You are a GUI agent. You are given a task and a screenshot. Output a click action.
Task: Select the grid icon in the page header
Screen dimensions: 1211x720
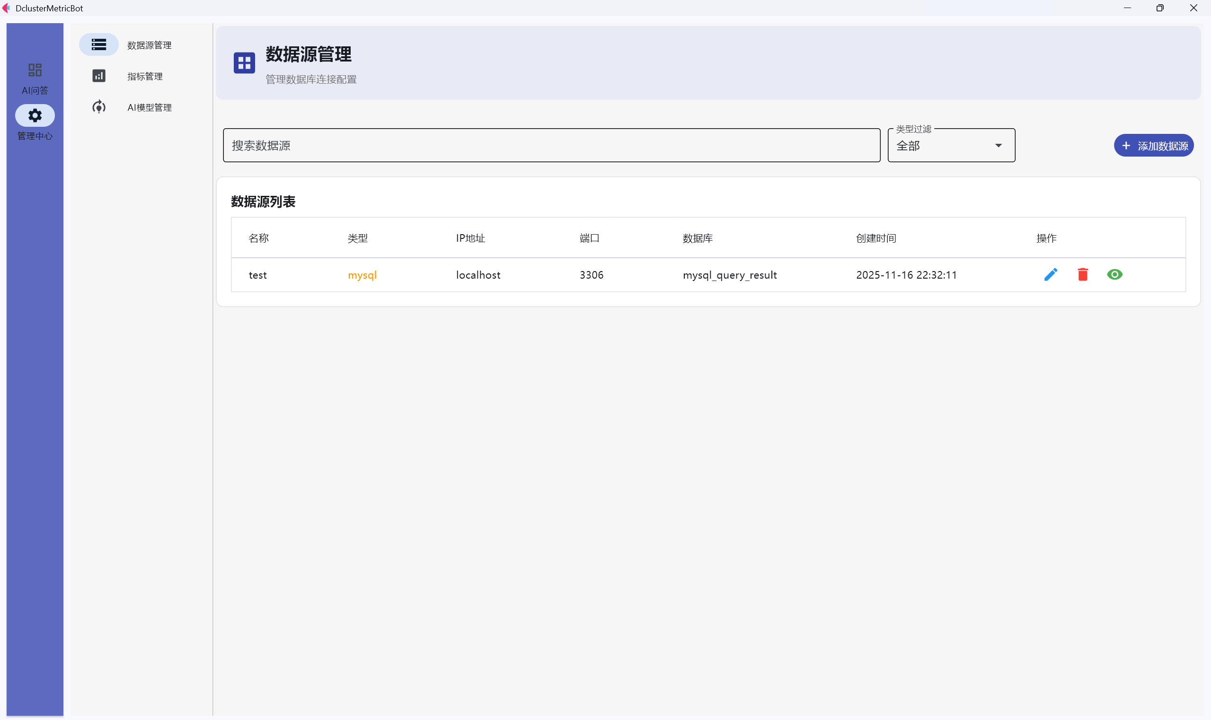coord(244,62)
